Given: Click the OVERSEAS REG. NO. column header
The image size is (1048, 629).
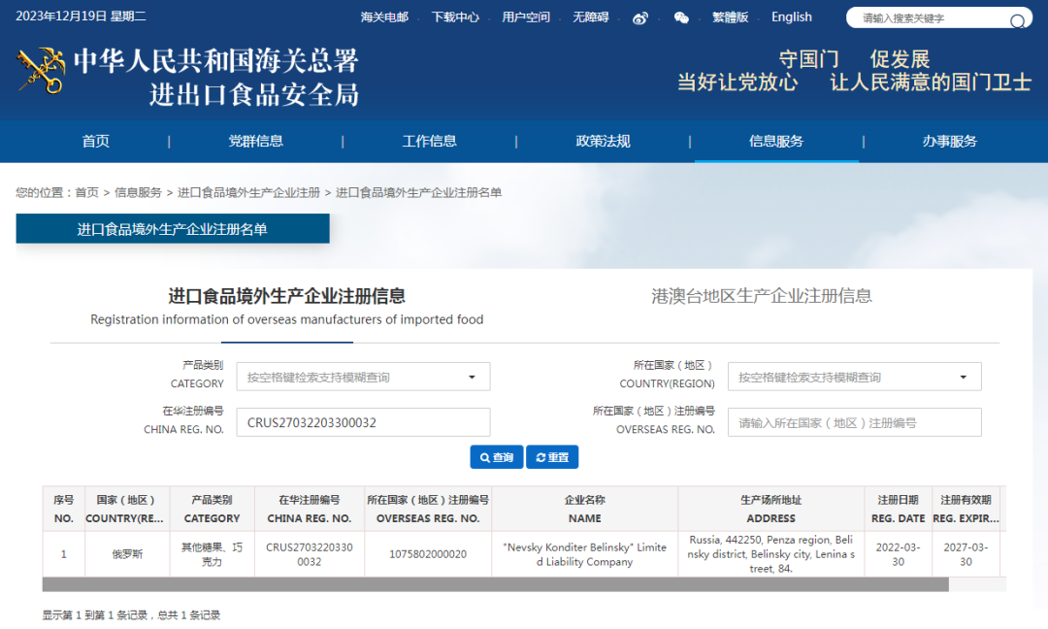Looking at the screenshot, I should pyautogui.click(x=428, y=509).
